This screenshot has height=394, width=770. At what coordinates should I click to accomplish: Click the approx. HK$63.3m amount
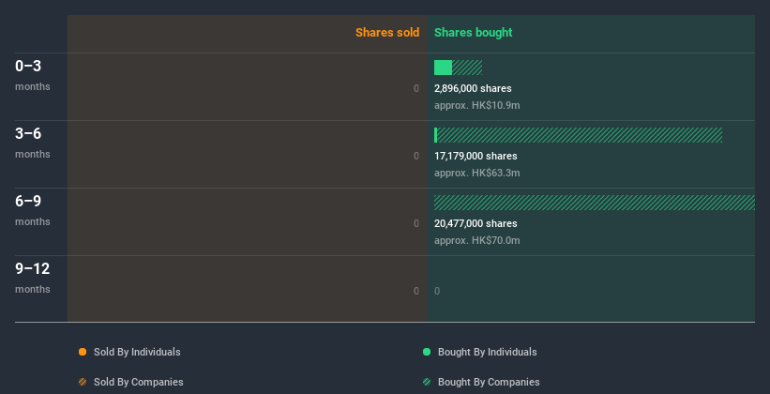[x=476, y=173]
